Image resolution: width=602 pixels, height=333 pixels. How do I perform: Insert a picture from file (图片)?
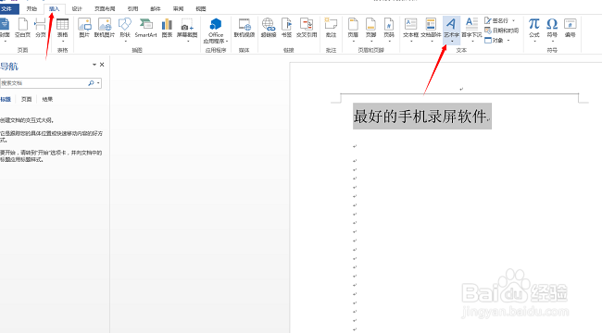tap(84, 28)
